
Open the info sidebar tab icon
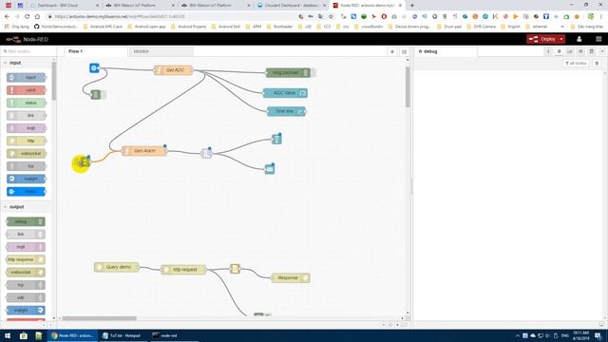click(548, 51)
